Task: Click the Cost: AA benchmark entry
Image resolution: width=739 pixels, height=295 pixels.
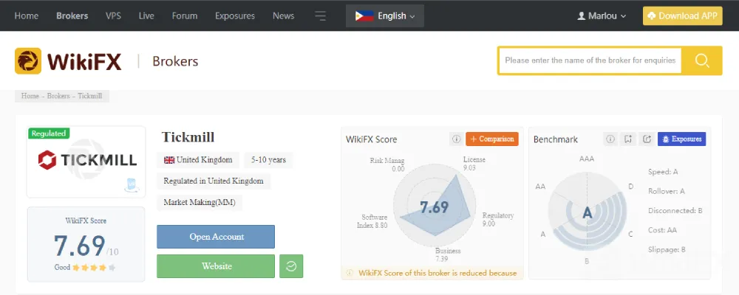Action: [662, 230]
